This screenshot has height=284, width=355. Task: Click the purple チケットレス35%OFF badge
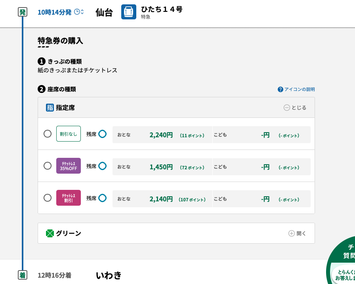tap(69, 166)
